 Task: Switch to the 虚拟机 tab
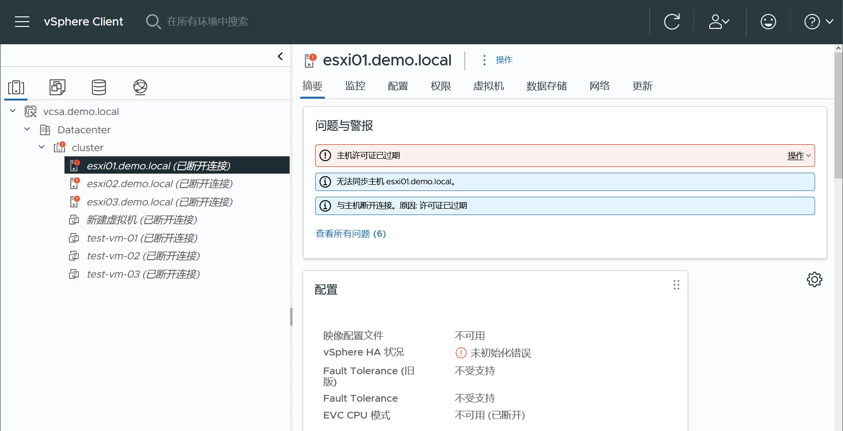point(488,86)
